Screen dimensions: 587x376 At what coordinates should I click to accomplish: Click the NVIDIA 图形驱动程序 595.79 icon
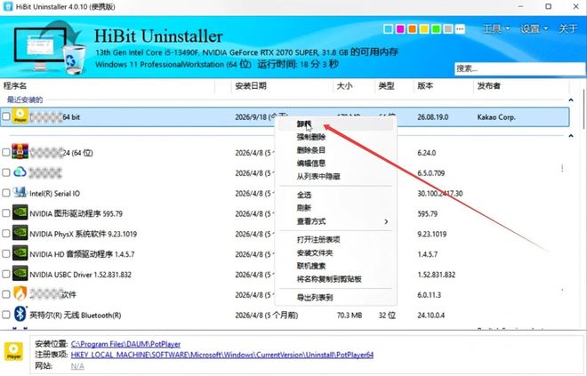pos(20,212)
